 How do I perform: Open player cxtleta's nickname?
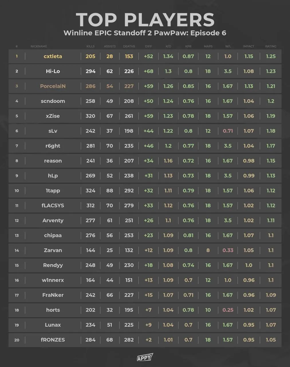pos(53,56)
